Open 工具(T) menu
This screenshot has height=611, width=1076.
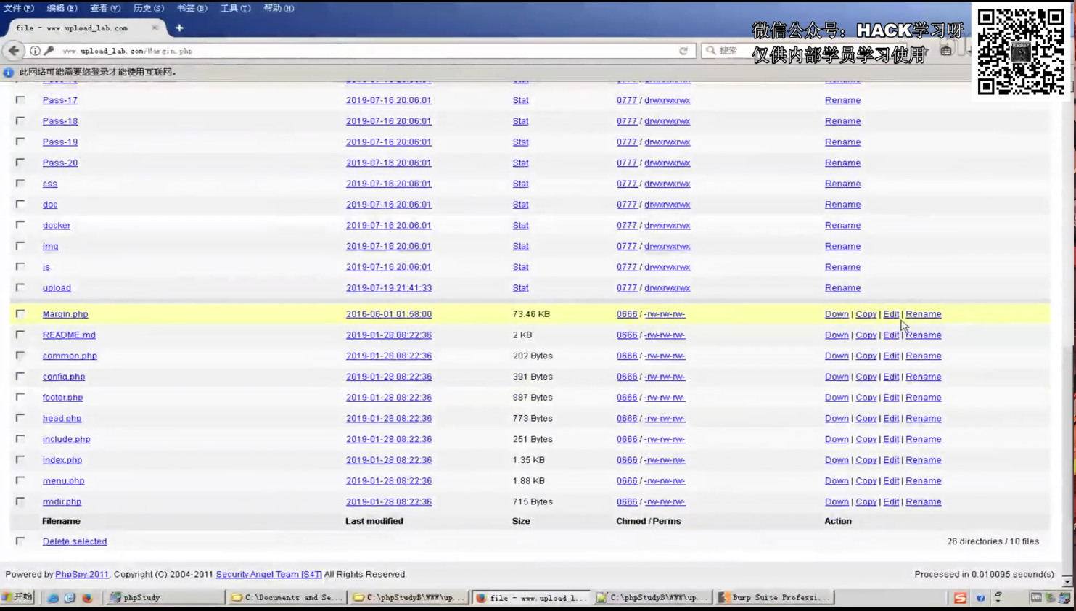[235, 8]
